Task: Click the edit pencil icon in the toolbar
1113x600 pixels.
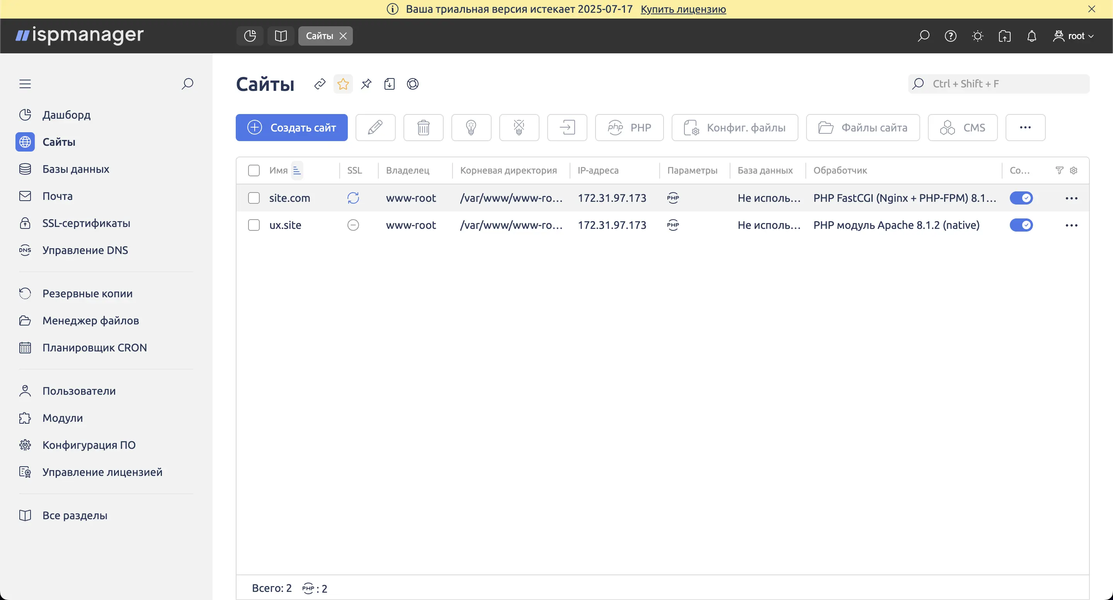Action: pyautogui.click(x=375, y=127)
